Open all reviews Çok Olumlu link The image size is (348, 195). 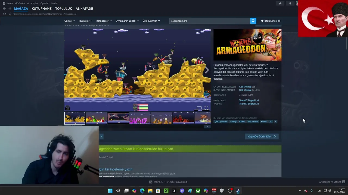point(245,90)
